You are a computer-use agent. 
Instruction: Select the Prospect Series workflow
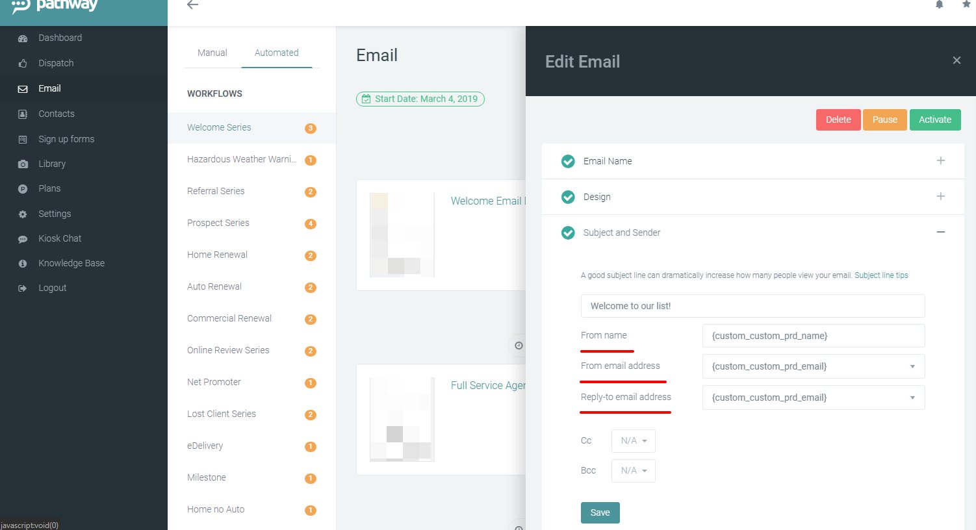218,223
